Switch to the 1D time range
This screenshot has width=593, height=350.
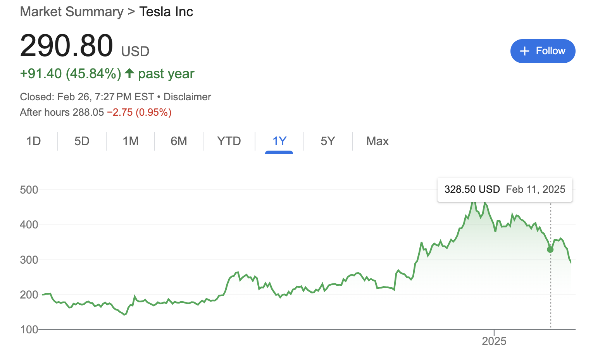[x=34, y=141]
